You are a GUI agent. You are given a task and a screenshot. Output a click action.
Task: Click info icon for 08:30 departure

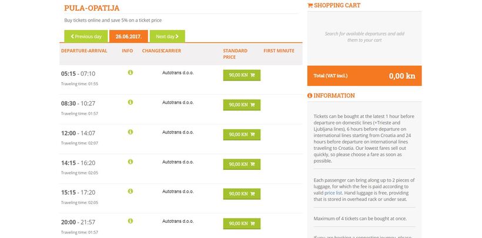(130, 102)
